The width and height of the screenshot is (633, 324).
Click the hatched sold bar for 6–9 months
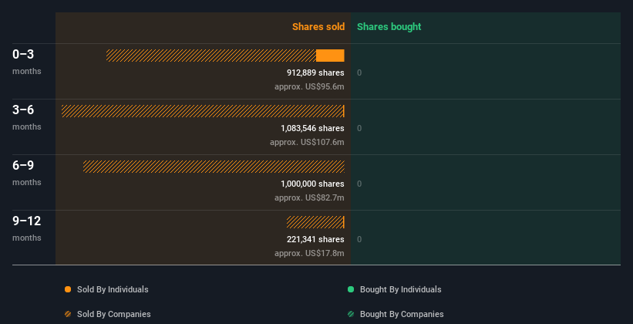[214, 167]
